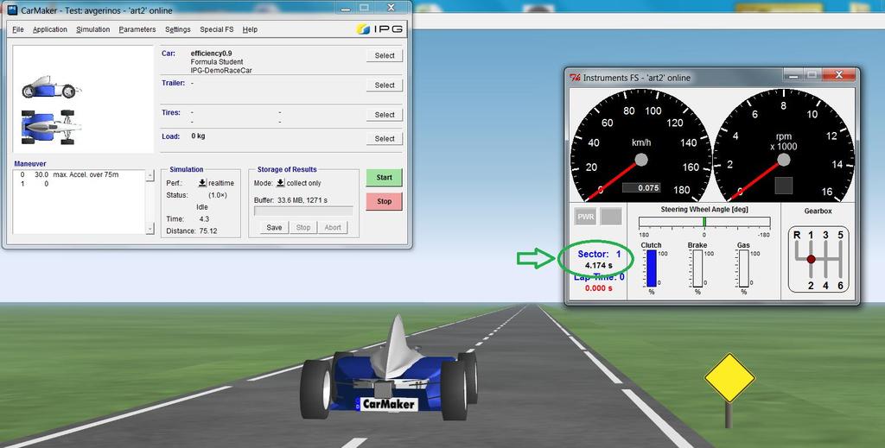
Task: Click the red Stop simulation button
Action: pyautogui.click(x=385, y=201)
